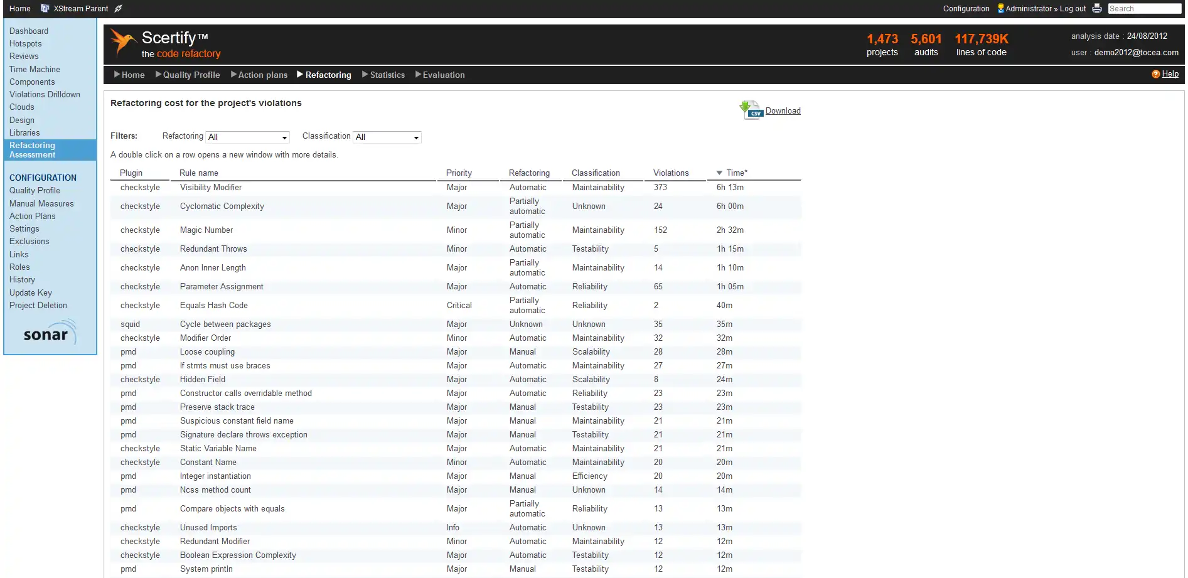This screenshot has width=1188, height=578.
Task: Click the 1,473 projects counter
Action: pos(882,45)
